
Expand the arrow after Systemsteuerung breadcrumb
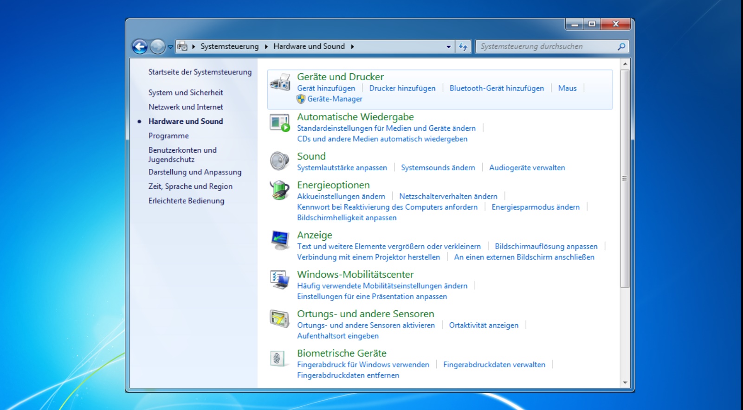[266, 46]
